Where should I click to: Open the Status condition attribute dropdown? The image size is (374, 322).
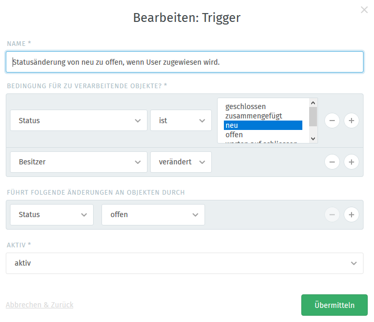coord(78,121)
